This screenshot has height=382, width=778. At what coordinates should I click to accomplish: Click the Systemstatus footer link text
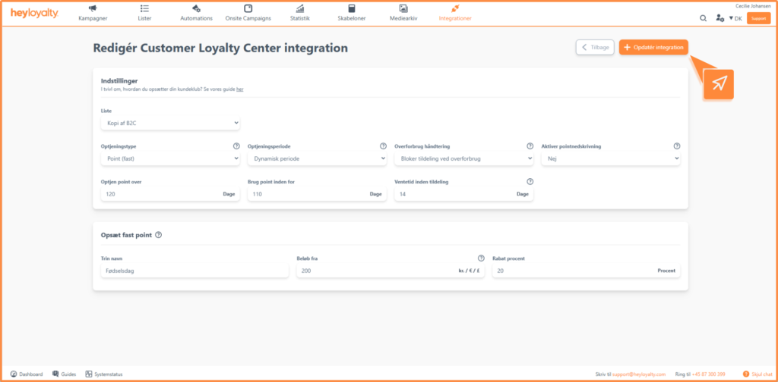point(108,374)
